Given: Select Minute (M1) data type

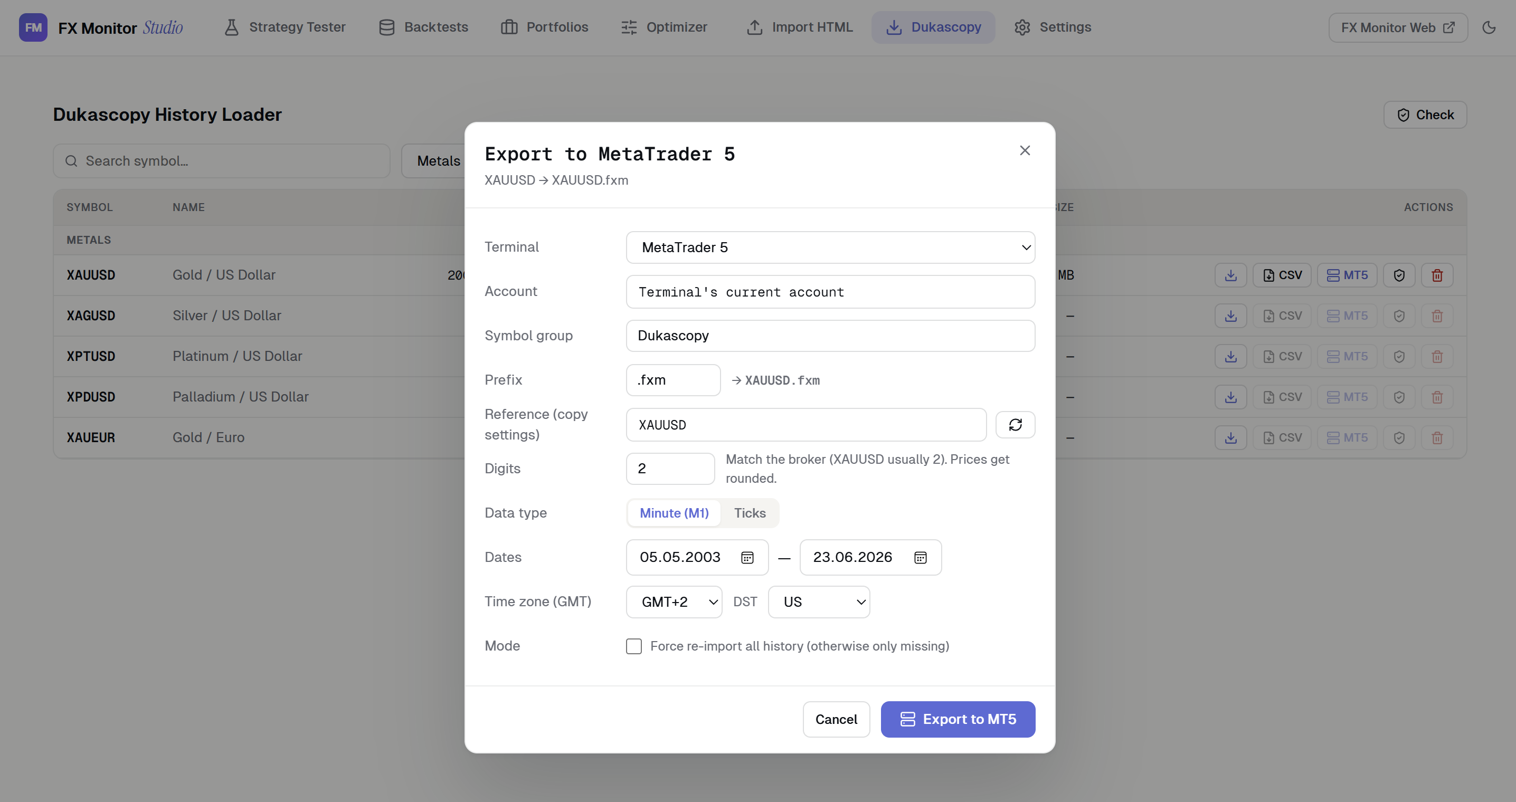Looking at the screenshot, I should tap(674, 513).
